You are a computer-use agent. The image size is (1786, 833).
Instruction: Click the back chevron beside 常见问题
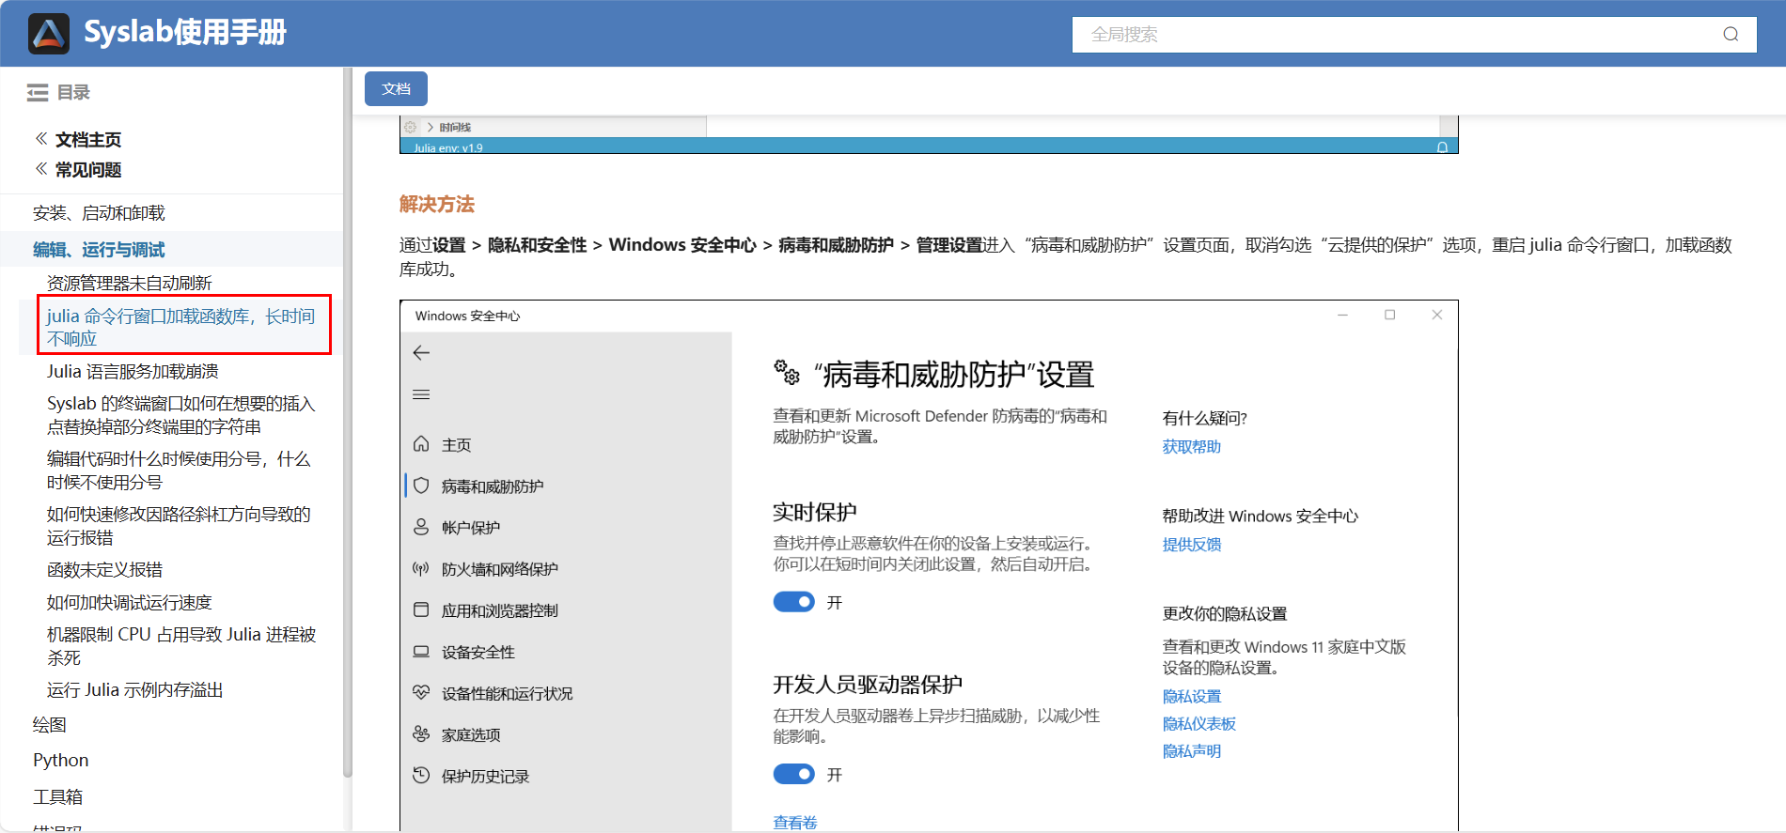[x=41, y=169]
